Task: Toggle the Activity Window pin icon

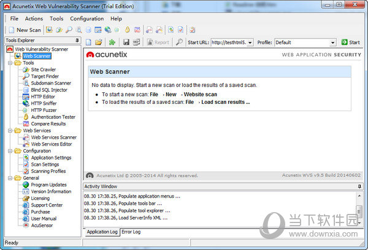Action: pos(359,186)
